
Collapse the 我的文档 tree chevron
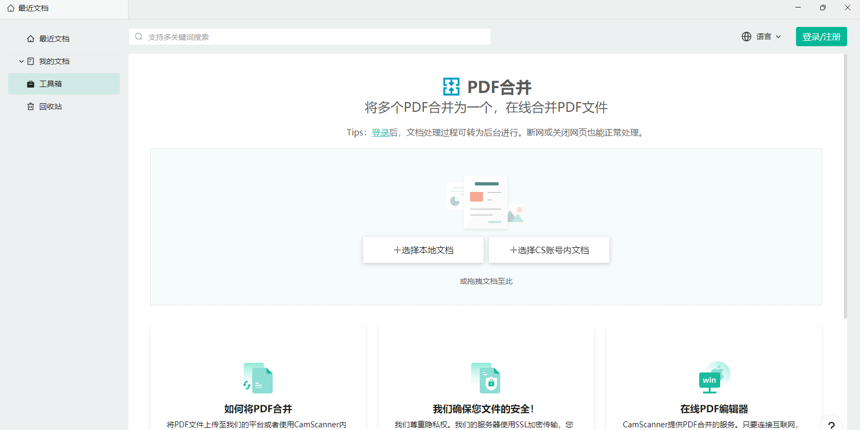[x=22, y=61]
